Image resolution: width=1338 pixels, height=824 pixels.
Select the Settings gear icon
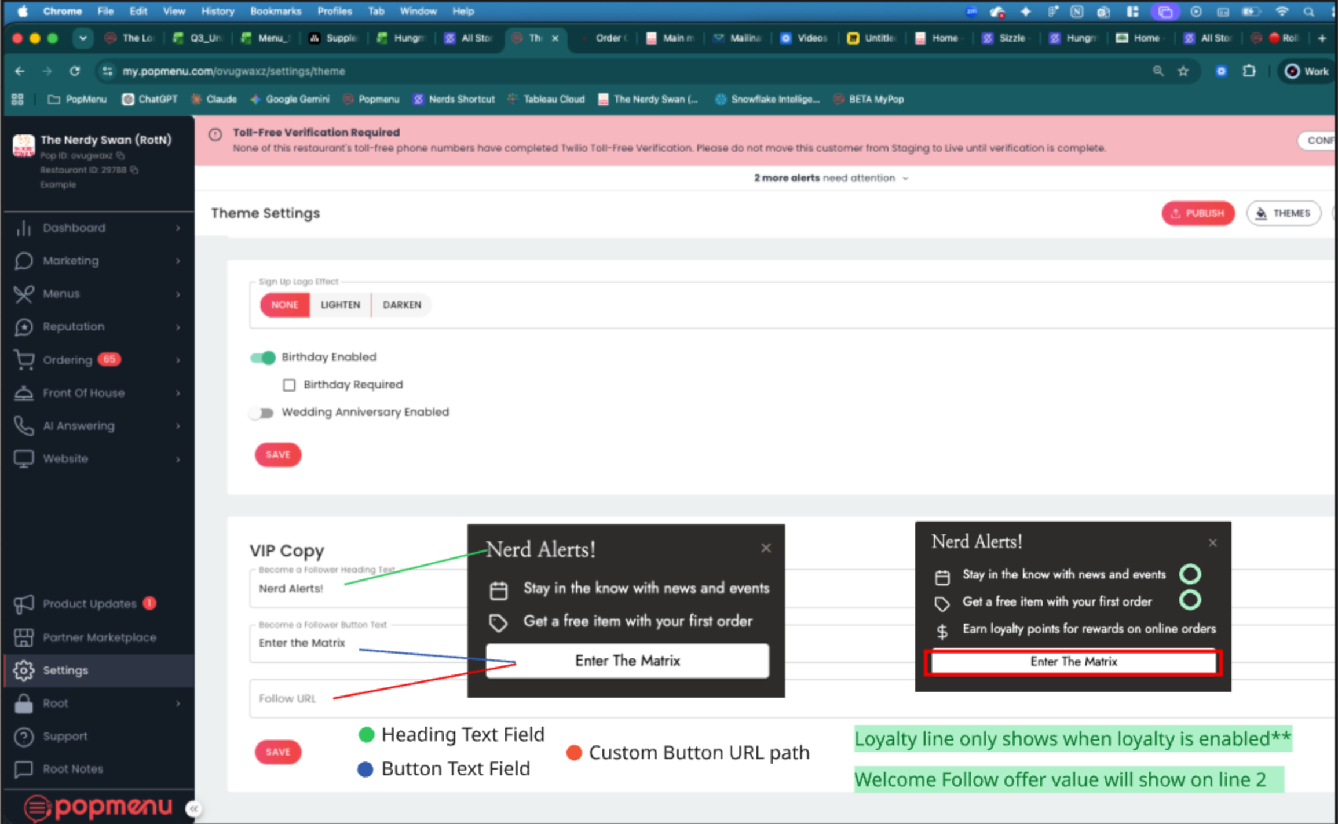[24, 670]
